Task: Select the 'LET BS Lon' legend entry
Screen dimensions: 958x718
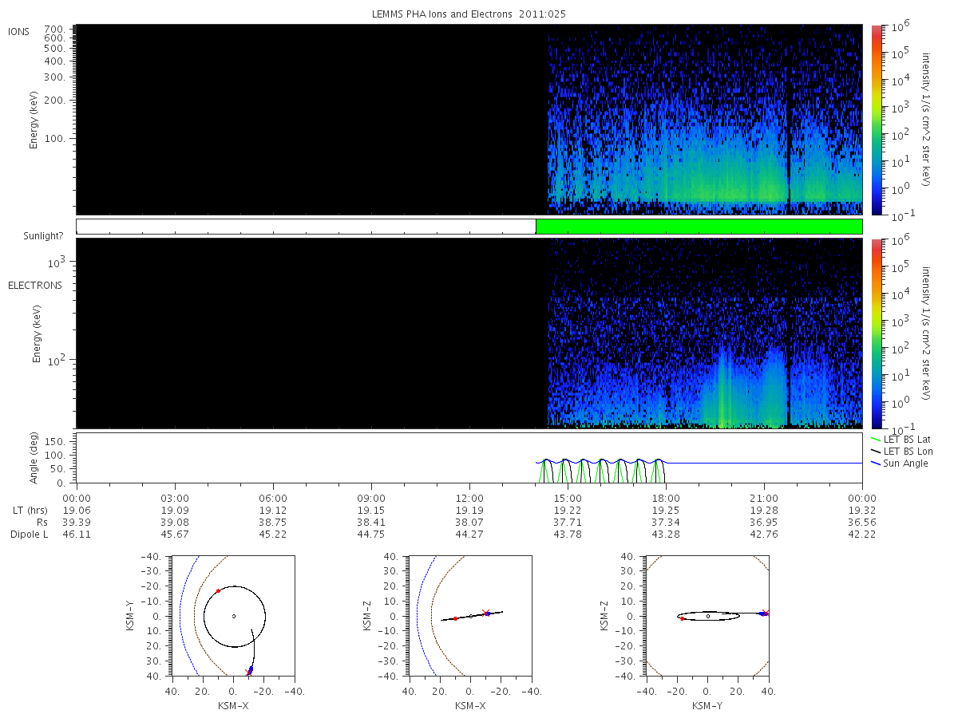Action: click(x=901, y=452)
